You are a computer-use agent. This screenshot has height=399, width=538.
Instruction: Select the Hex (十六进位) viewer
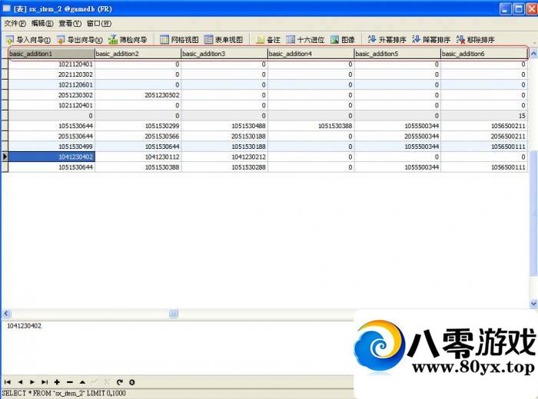pos(304,39)
